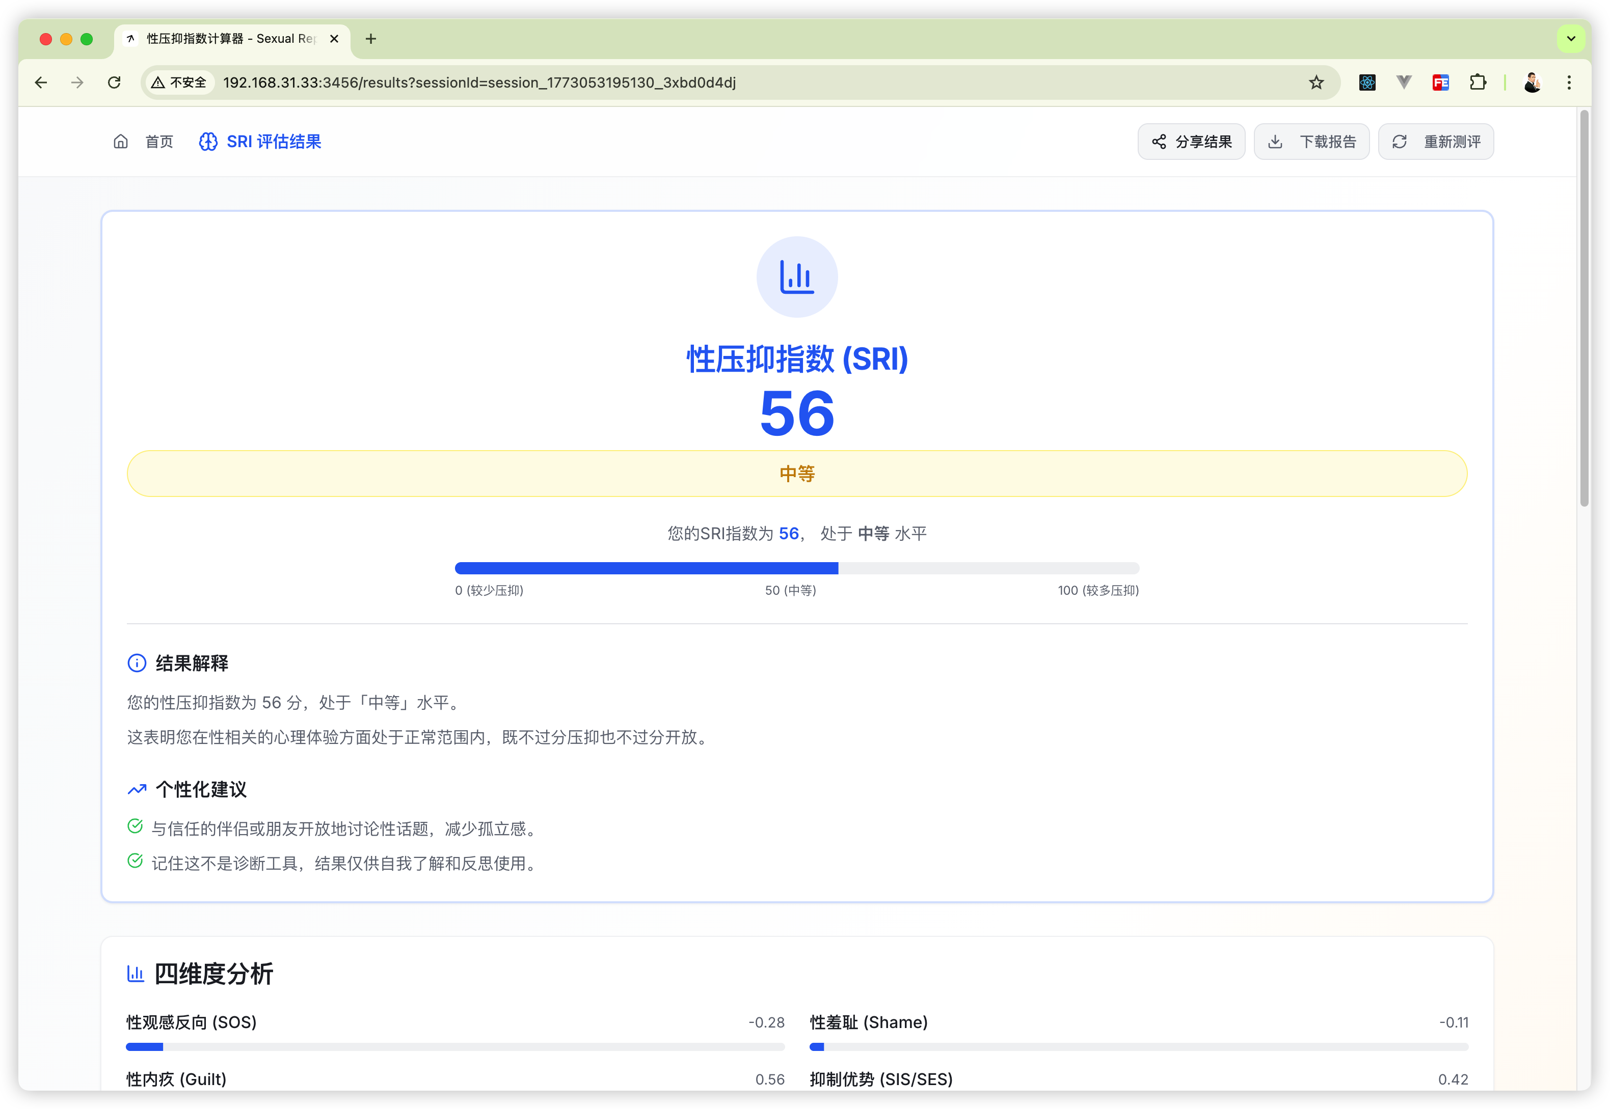Click the bar chart icon above SRI title
1610x1109 pixels.
point(797,277)
